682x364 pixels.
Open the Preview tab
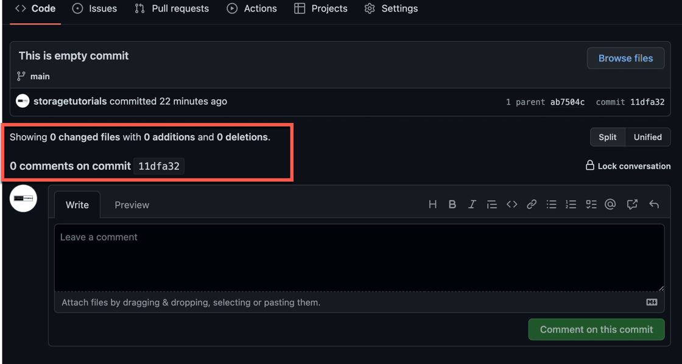pyautogui.click(x=132, y=205)
